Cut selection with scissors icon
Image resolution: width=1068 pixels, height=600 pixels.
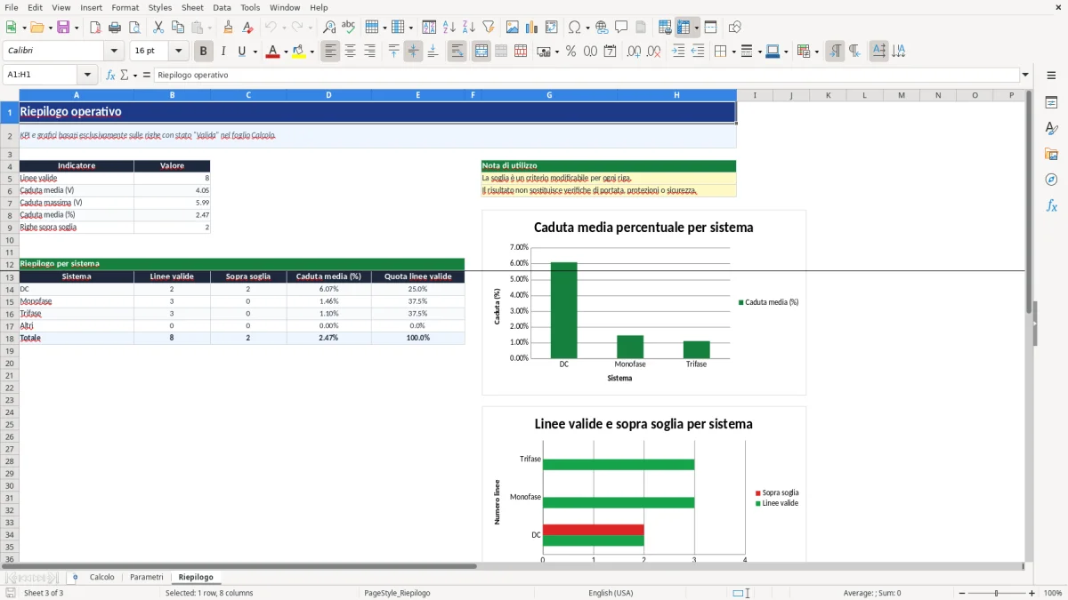[x=158, y=28]
